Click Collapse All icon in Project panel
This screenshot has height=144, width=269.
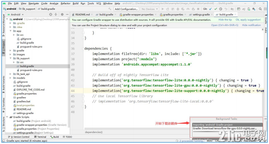click(56, 14)
